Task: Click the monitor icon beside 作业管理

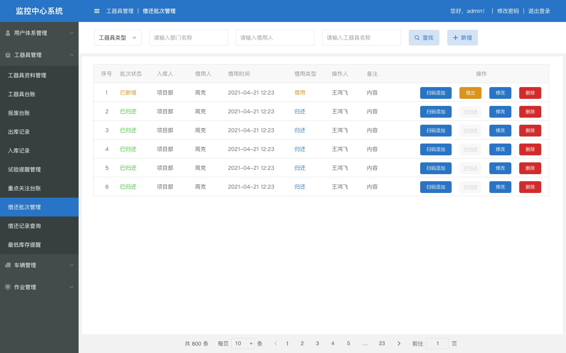Action: [x=8, y=287]
